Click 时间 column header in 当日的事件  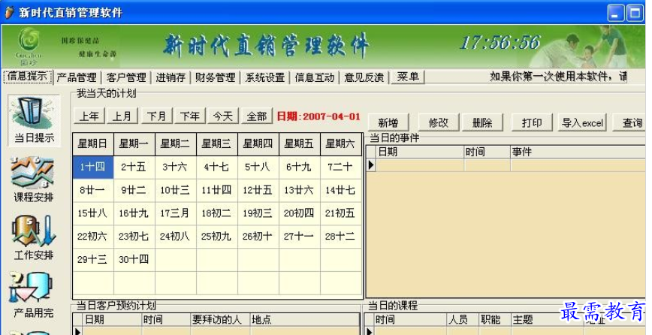(487, 152)
